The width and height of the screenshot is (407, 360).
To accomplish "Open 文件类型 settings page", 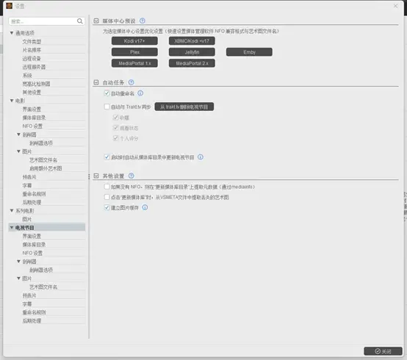I will pyautogui.click(x=32, y=42).
